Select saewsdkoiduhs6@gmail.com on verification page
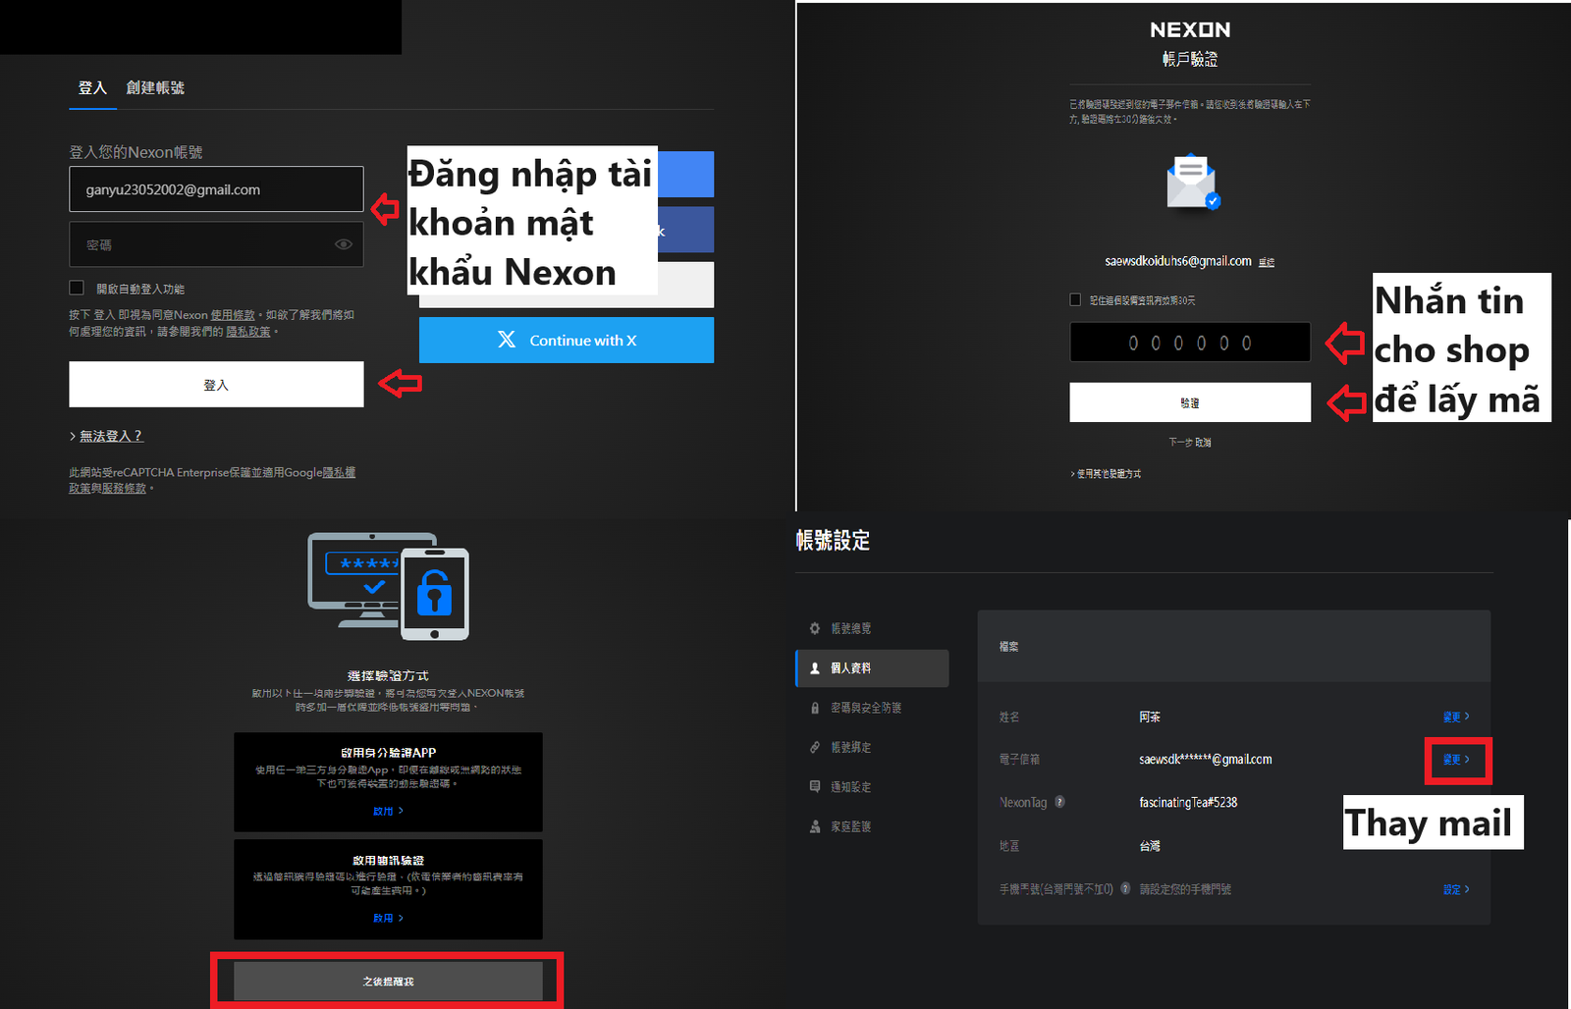Viewport: 1571px width, 1009px height. 1177,261
